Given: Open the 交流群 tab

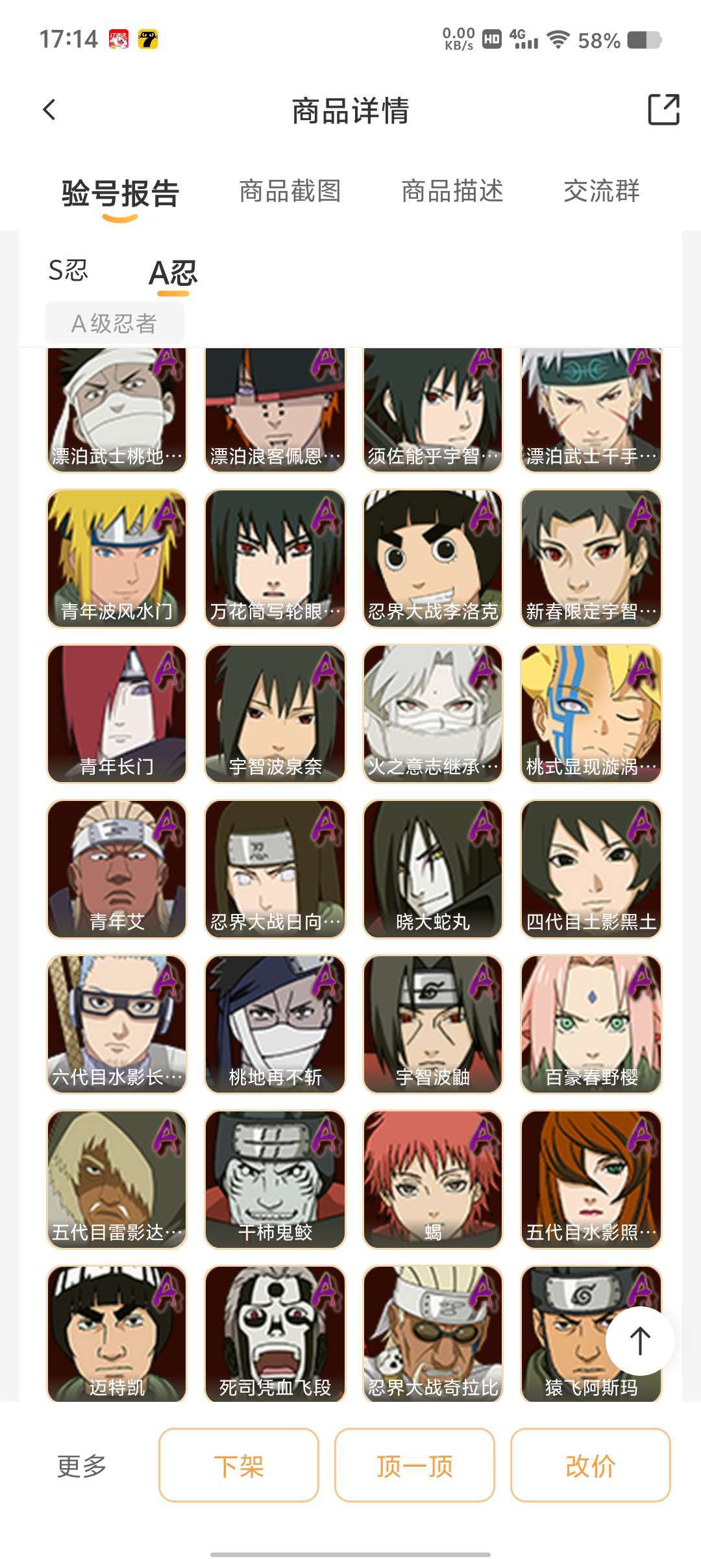Looking at the screenshot, I should point(602,191).
